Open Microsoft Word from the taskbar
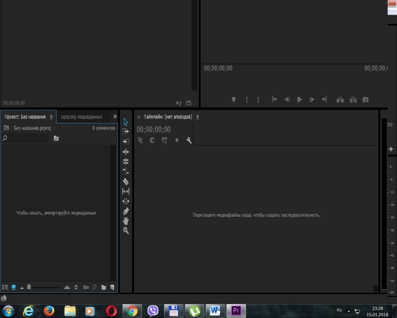Image resolution: width=397 pixels, height=318 pixels. pyautogui.click(x=215, y=311)
